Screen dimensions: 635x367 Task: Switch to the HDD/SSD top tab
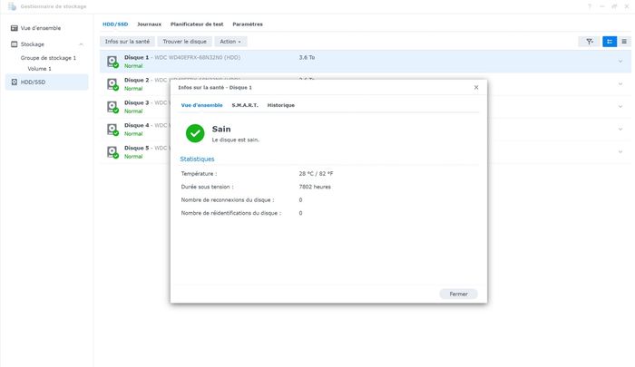click(x=115, y=24)
